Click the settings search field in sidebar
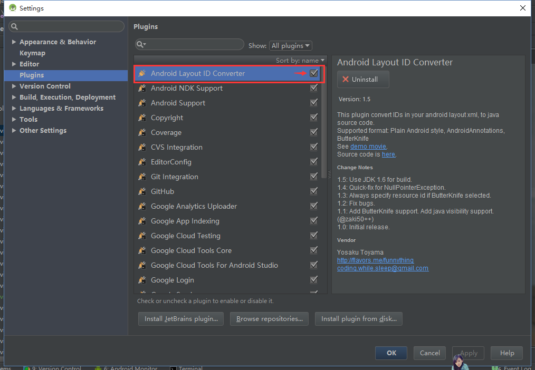535x370 pixels. coord(66,26)
